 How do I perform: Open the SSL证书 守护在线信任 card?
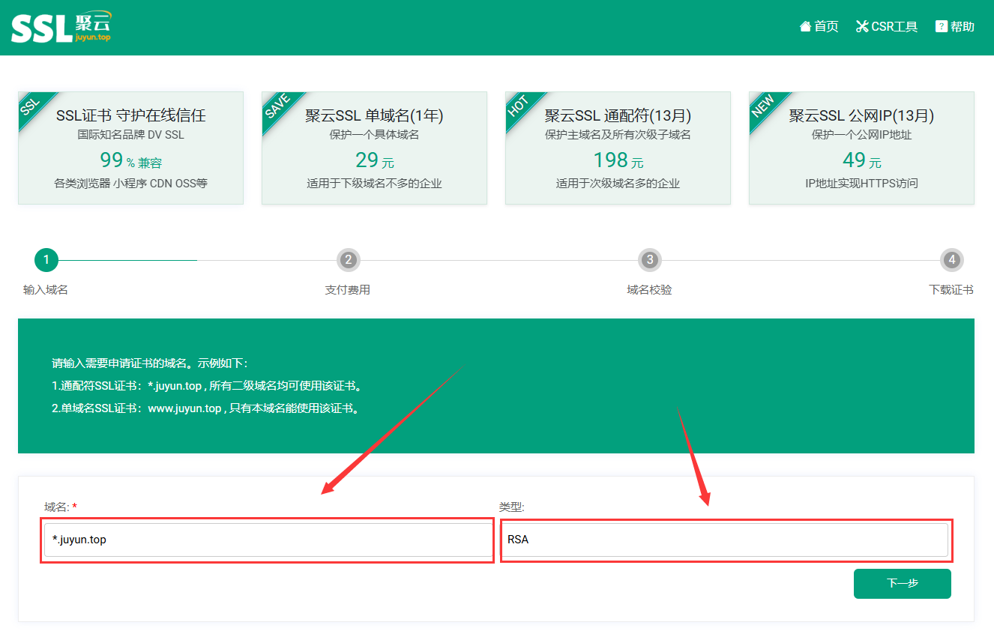coord(130,148)
